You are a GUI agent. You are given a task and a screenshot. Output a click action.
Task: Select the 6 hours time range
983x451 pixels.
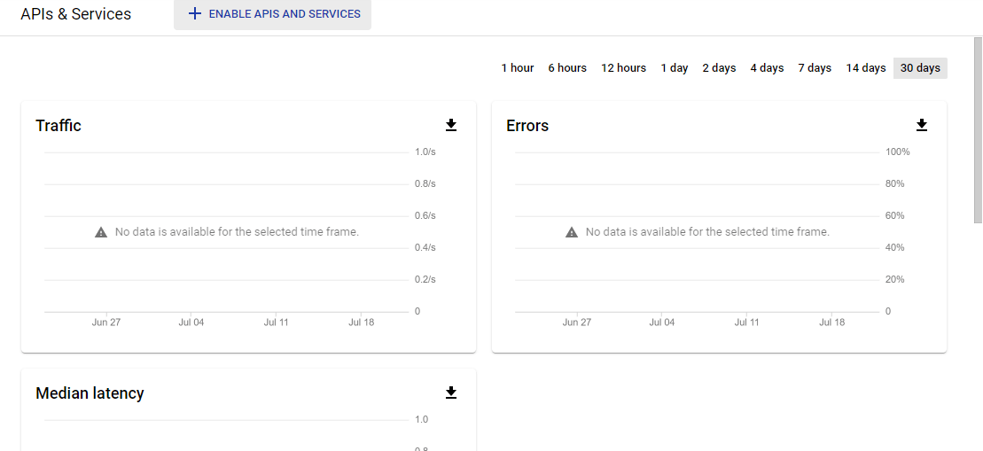click(x=567, y=68)
